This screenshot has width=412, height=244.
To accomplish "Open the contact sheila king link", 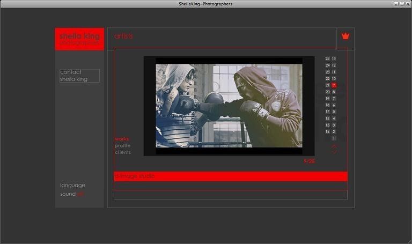I will [x=79, y=76].
